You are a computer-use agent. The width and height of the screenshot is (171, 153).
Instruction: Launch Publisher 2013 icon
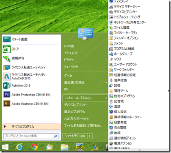pos(7,85)
